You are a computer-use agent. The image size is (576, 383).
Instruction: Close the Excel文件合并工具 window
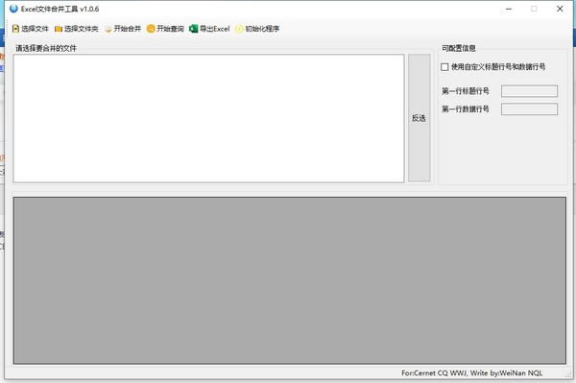(560, 9)
